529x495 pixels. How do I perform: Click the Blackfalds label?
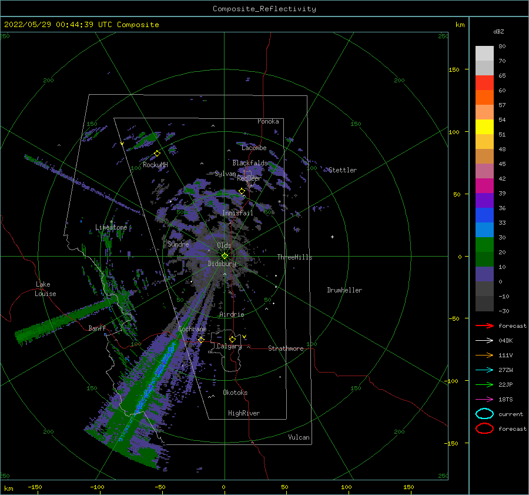(250, 163)
